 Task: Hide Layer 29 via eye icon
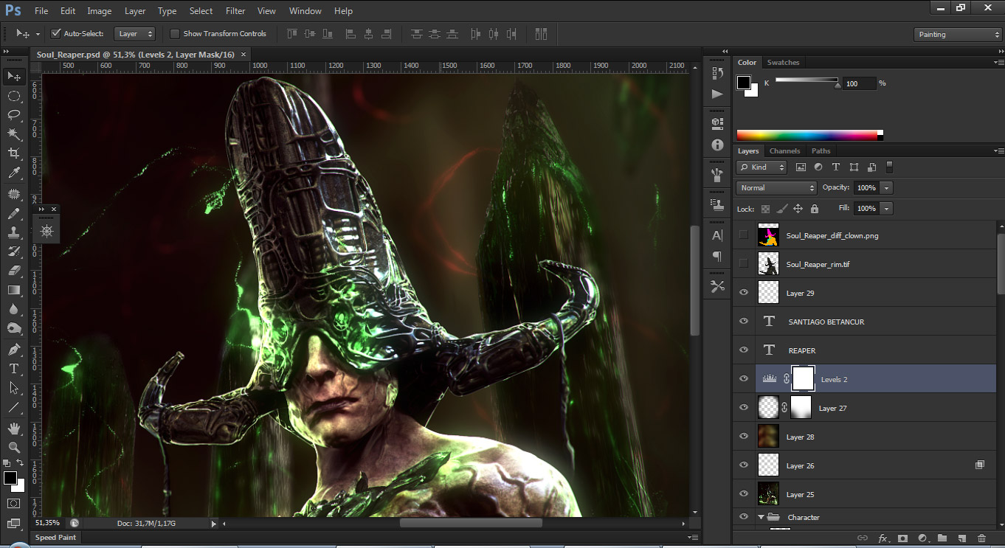(x=744, y=293)
